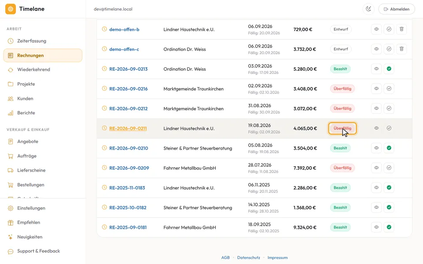Image resolution: width=423 pixels, height=264 pixels.
Task: Open Wiederkehrend in the sidebar
Action: coord(43,70)
